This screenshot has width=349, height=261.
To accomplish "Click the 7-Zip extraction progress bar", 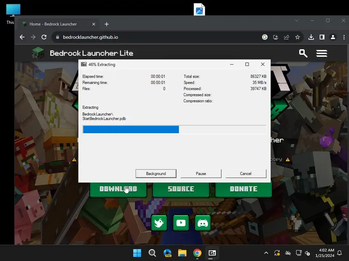I will point(174,129).
